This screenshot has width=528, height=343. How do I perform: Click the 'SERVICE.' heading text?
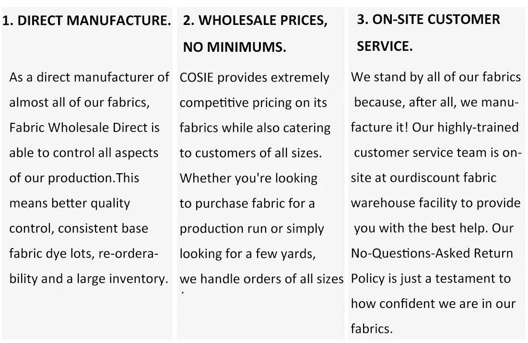(x=385, y=46)
